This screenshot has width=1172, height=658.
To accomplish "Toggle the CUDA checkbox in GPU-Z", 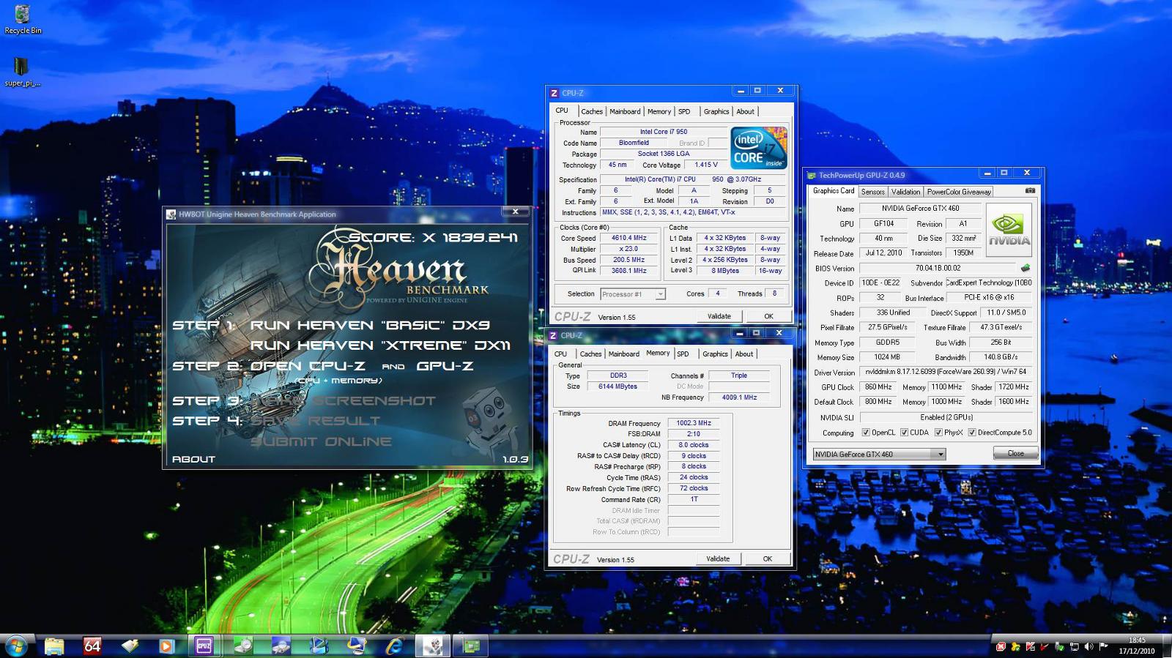I will click(904, 433).
